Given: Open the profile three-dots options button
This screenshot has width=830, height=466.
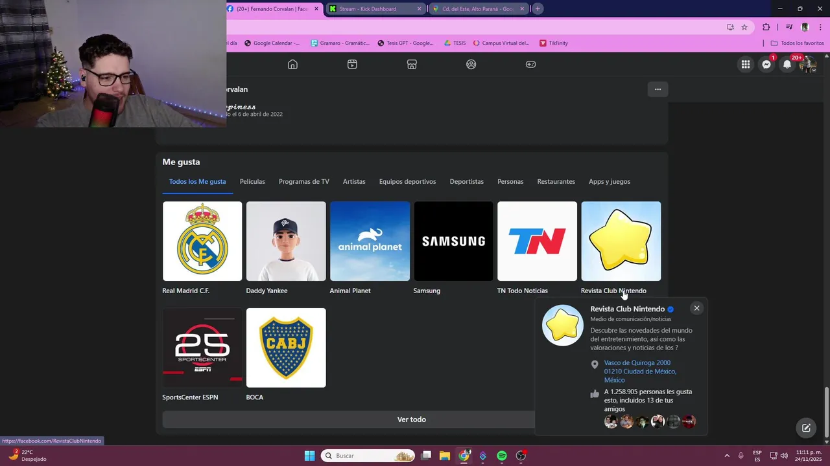Looking at the screenshot, I should [x=658, y=89].
